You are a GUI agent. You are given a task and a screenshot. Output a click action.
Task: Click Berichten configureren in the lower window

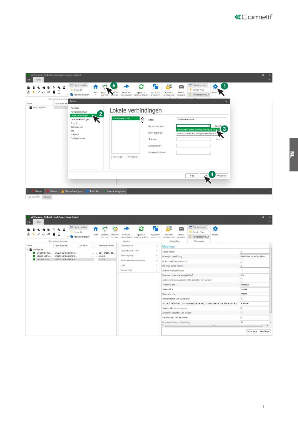point(169,231)
